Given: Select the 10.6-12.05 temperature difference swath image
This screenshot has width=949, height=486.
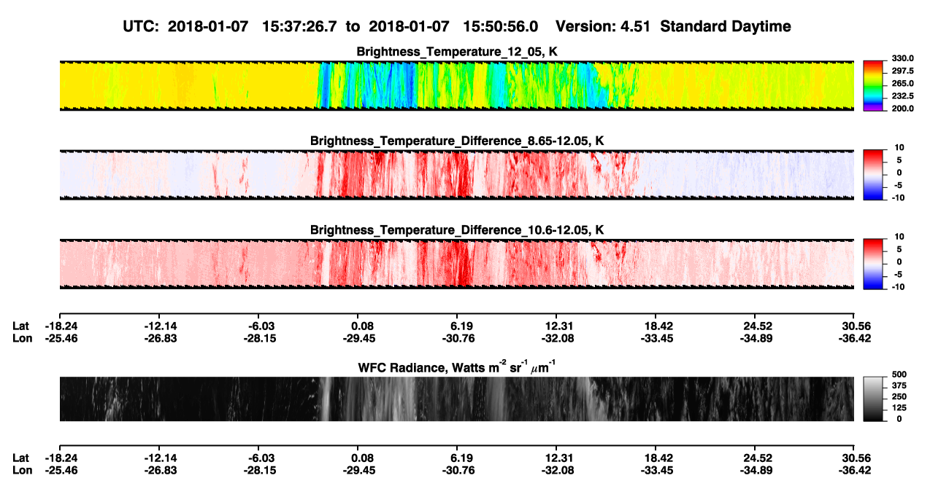Looking at the screenshot, I should (x=457, y=264).
